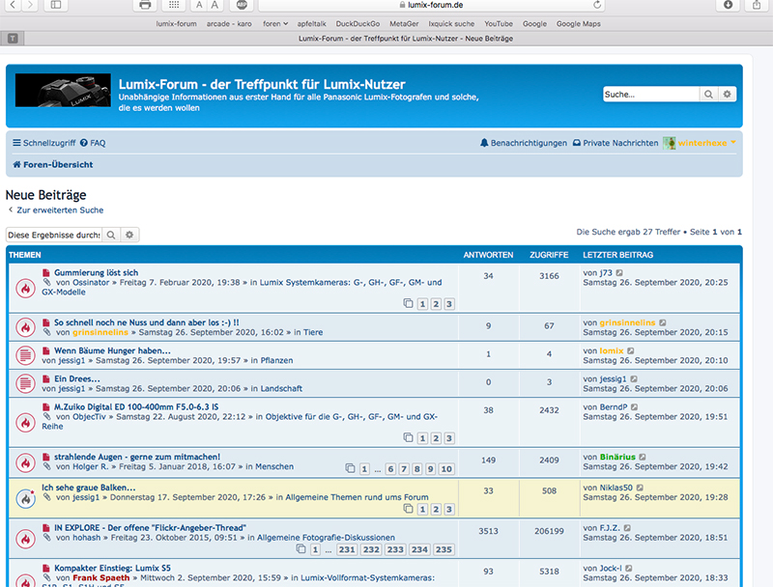Open the YouTube bookmark

point(499,23)
